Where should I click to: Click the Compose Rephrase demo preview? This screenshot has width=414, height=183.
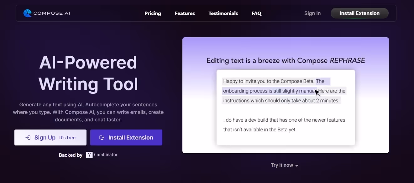[x=286, y=95]
